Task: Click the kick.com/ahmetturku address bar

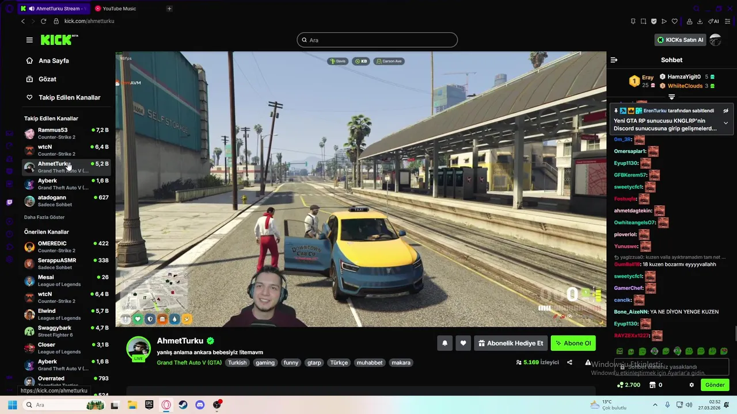Action: (x=89, y=21)
